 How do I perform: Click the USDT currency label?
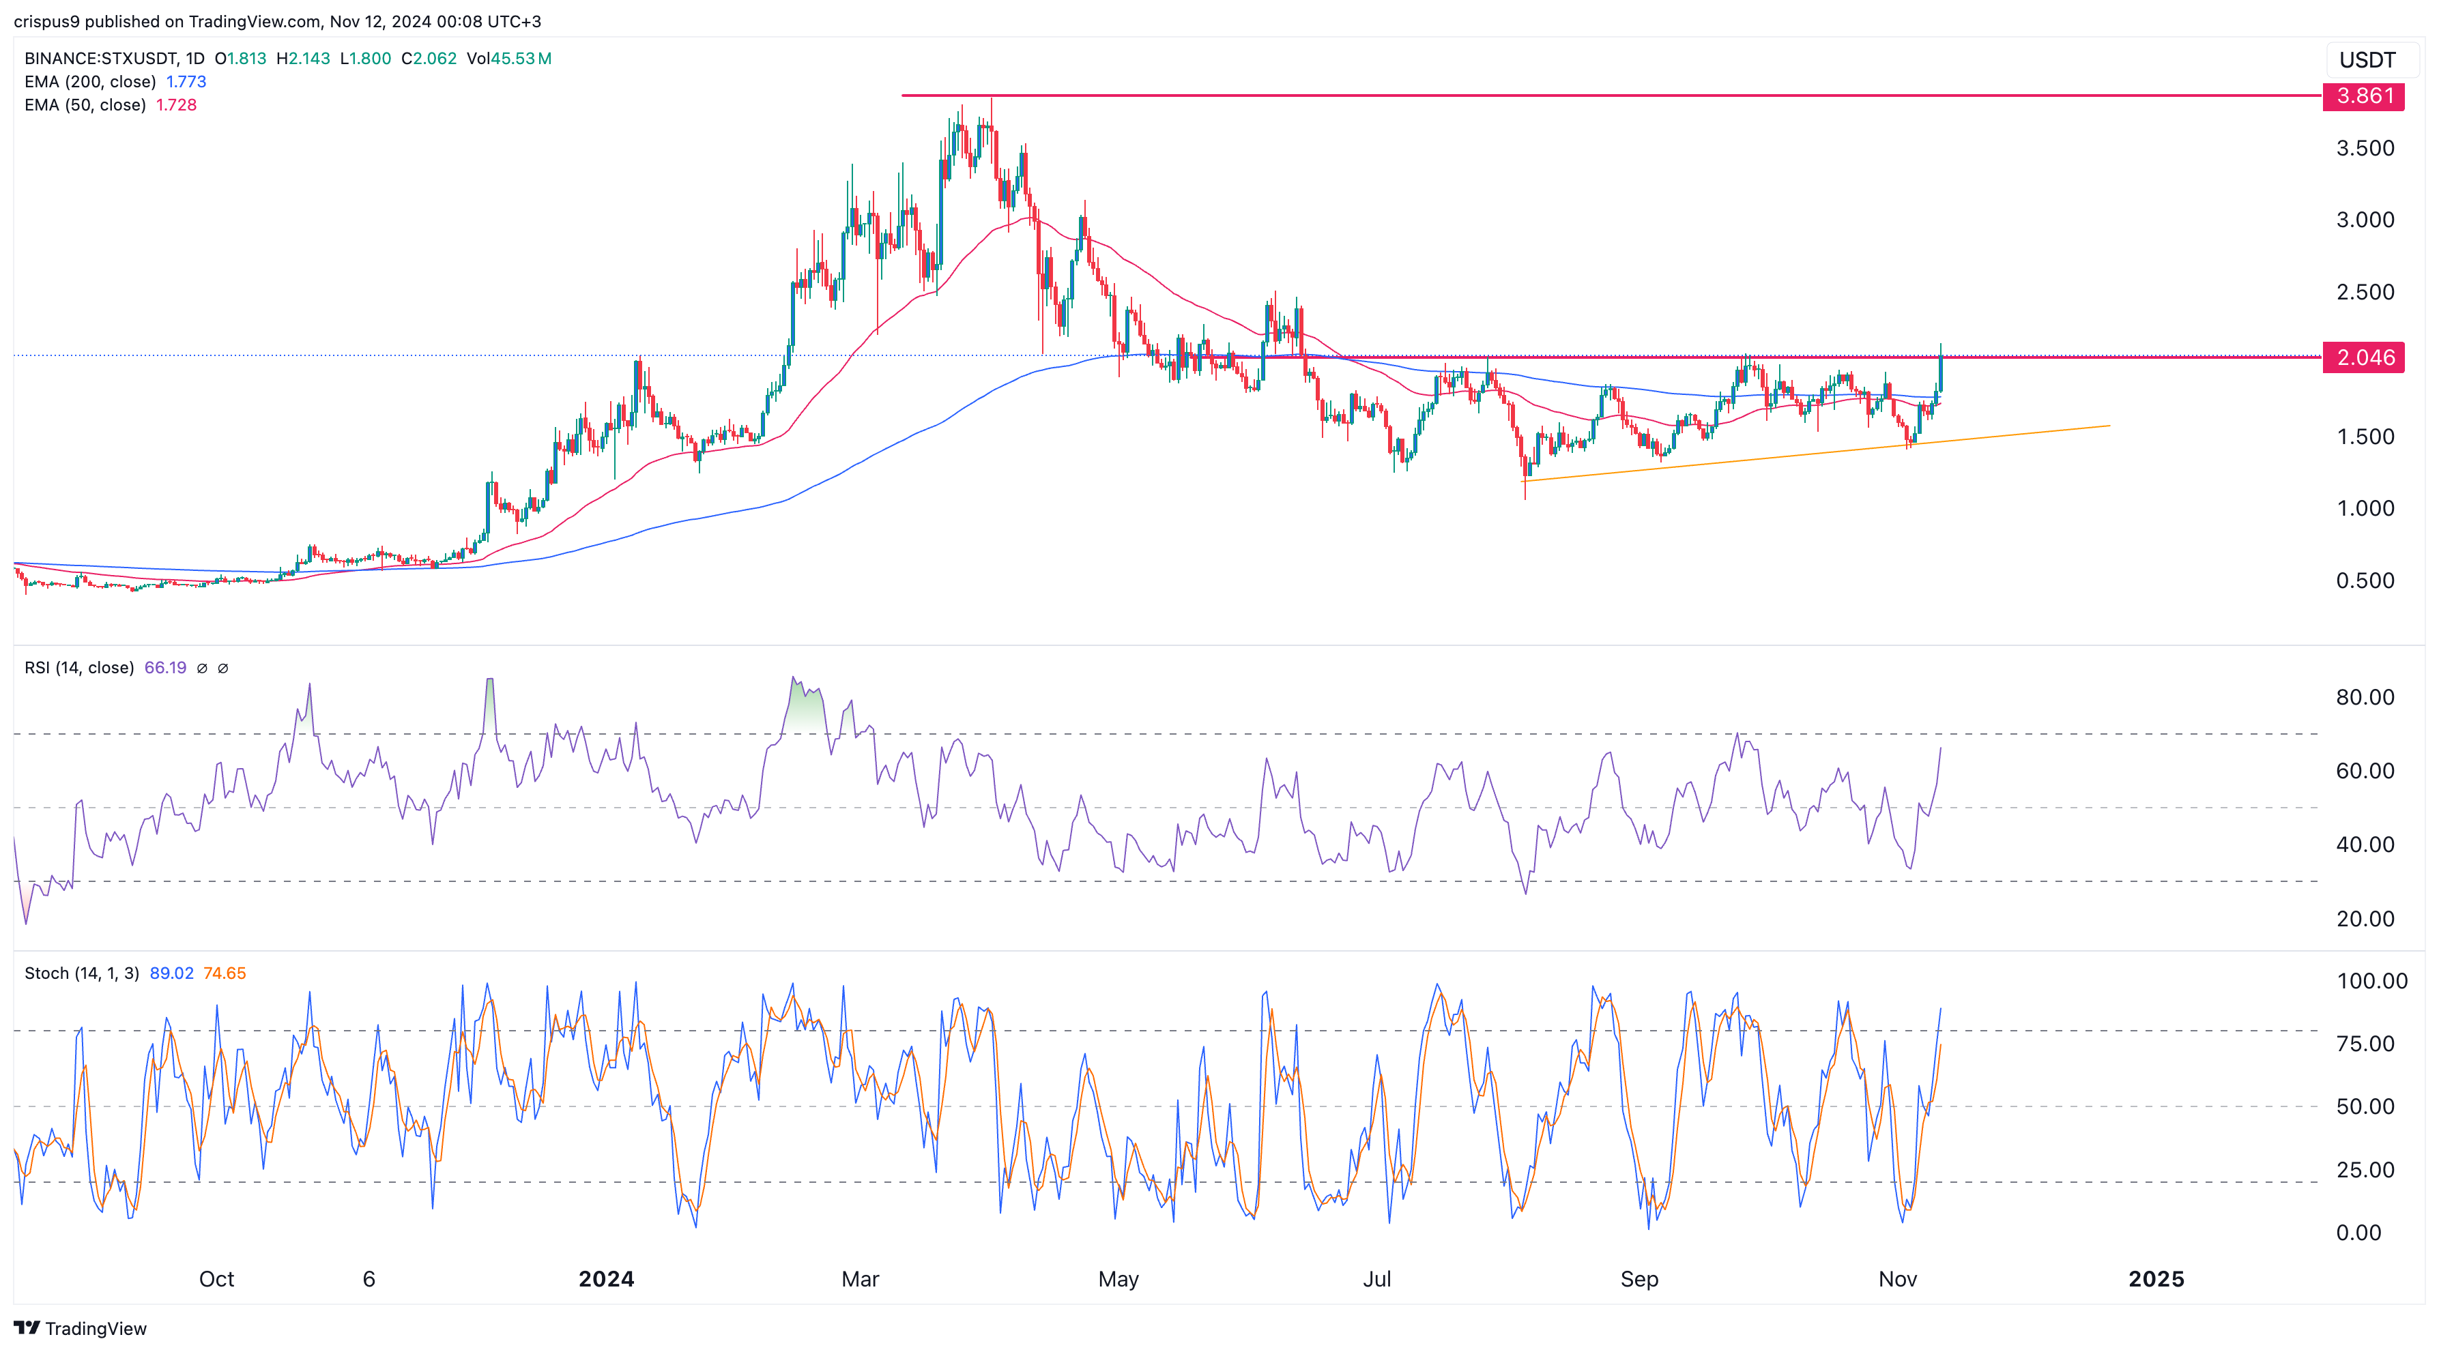(x=2367, y=59)
